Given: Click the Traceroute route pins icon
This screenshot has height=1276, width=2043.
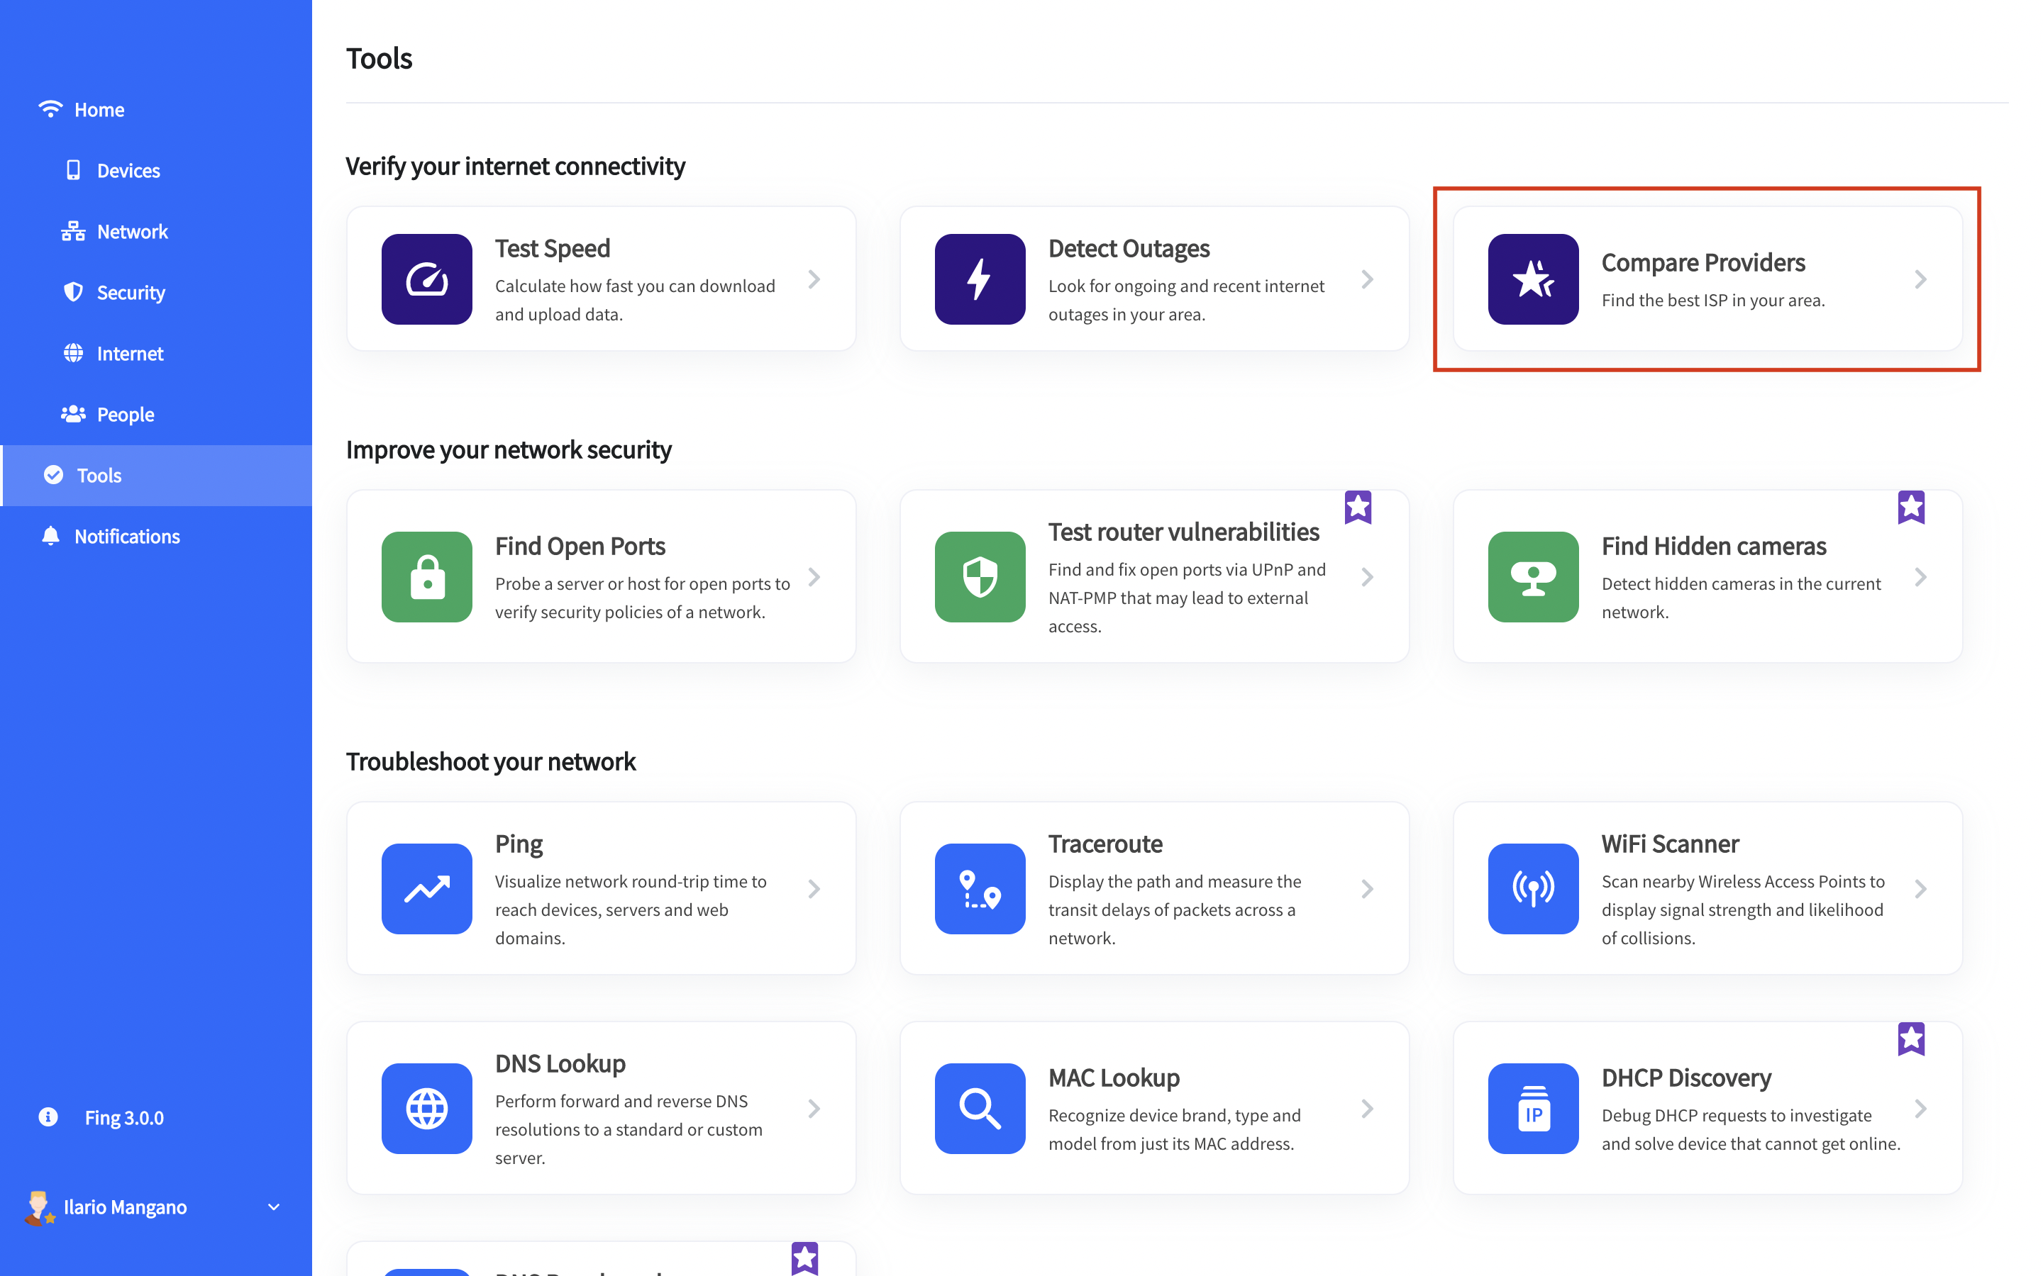Looking at the screenshot, I should [x=979, y=889].
